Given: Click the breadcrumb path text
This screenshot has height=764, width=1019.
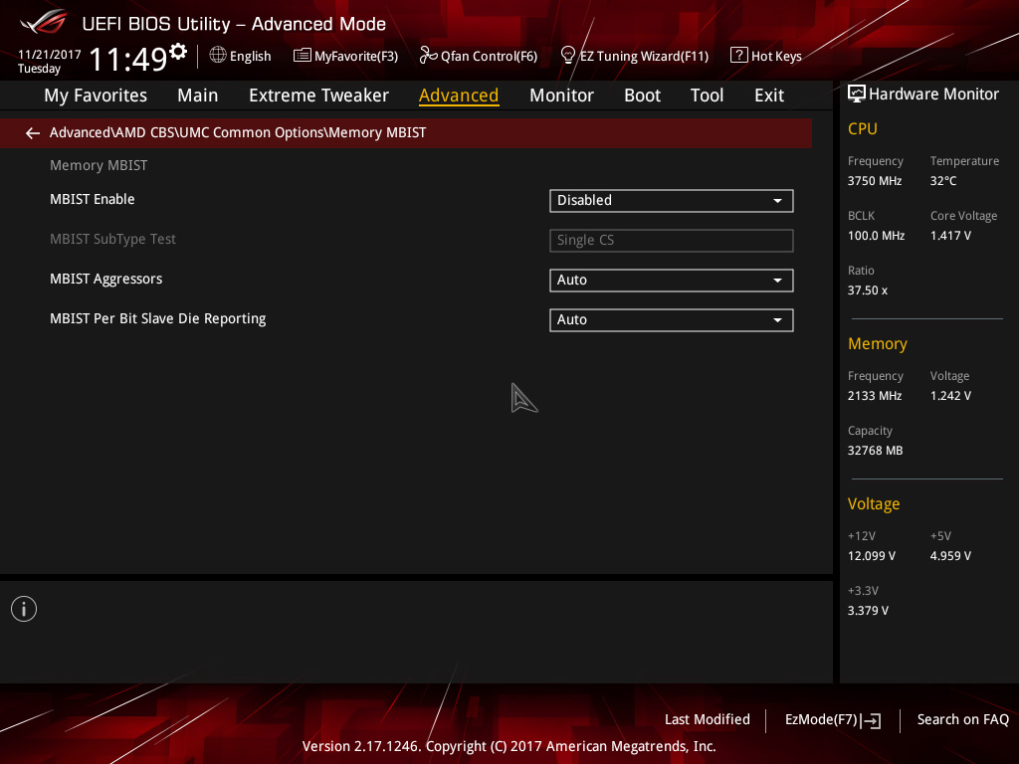Looking at the screenshot, I should tap(238, 132).
